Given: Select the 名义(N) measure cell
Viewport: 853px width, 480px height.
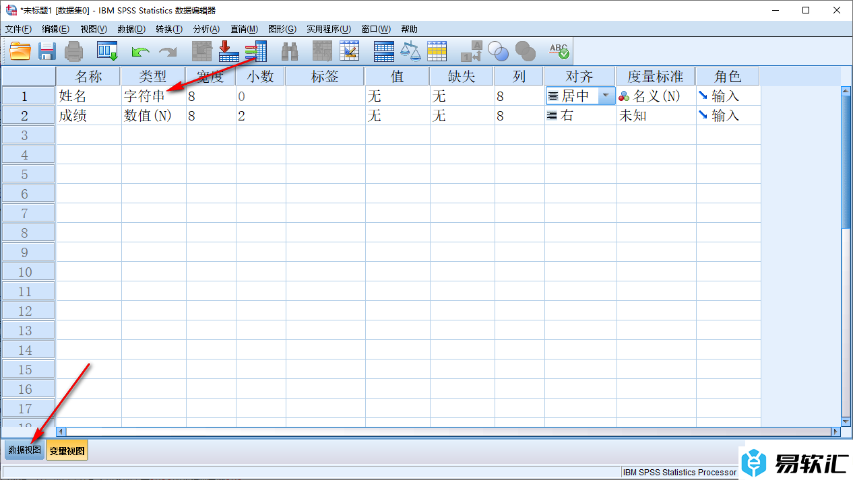Looking at the screenshot, I should (x=656, y=96).
